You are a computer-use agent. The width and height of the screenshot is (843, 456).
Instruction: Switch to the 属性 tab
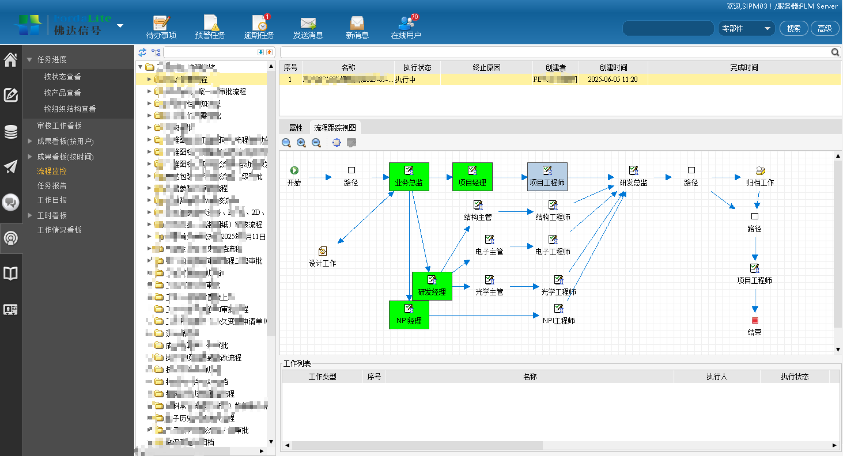pyautogui.click(x=295, y=128)
